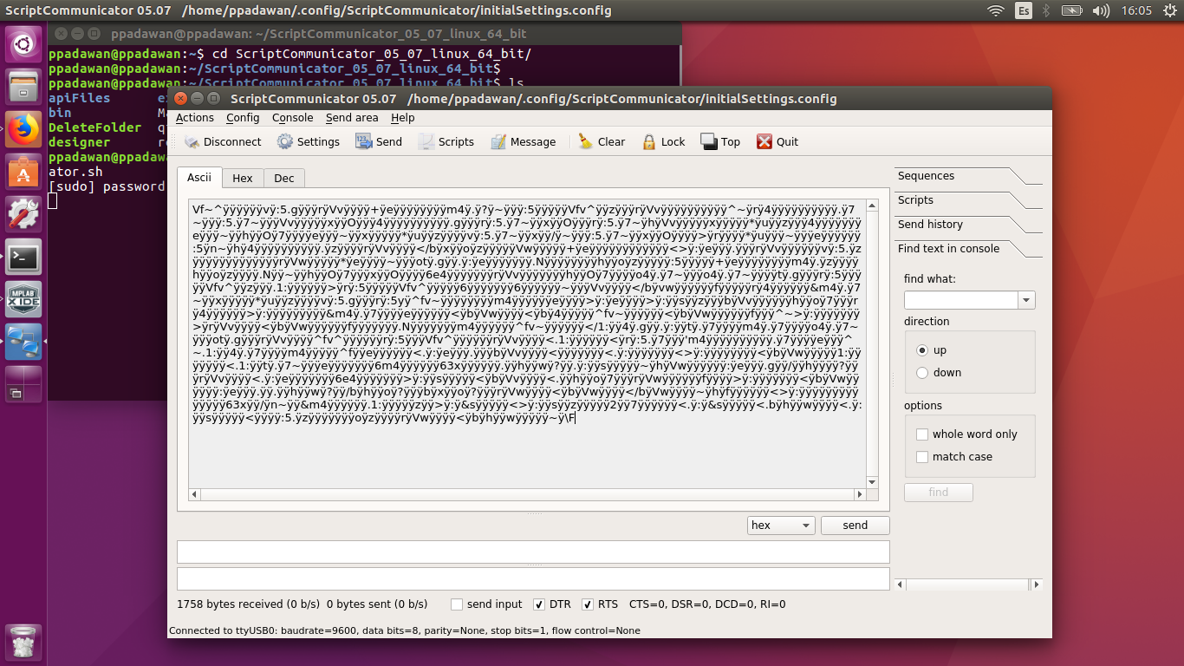Click the console vertical scrollbar up arrow
This screenshot has width=1184, height=666.
pos(872,206)
